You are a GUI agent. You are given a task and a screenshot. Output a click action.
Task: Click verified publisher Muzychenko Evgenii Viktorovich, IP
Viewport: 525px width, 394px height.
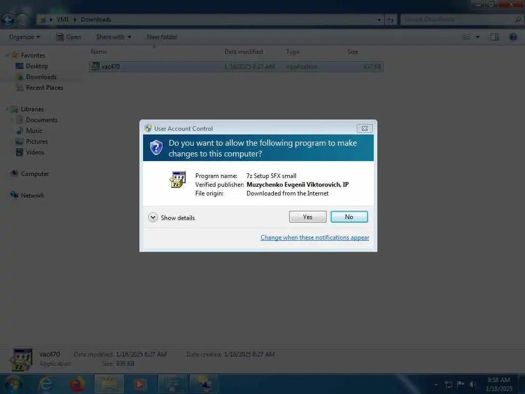pos(297,185)
